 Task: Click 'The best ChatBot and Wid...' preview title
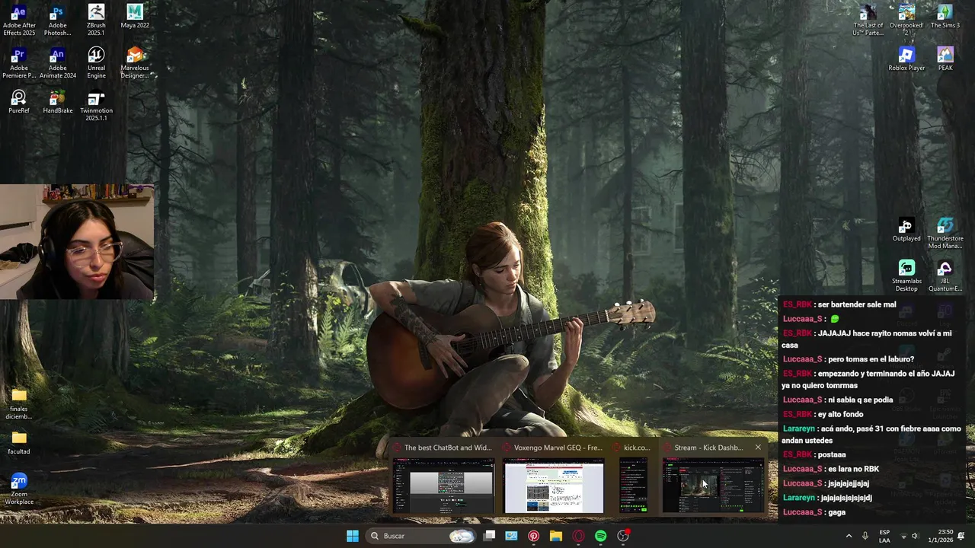point(448,448)
